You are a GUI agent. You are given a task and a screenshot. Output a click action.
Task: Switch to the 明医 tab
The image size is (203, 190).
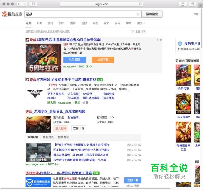click(95, 23)
